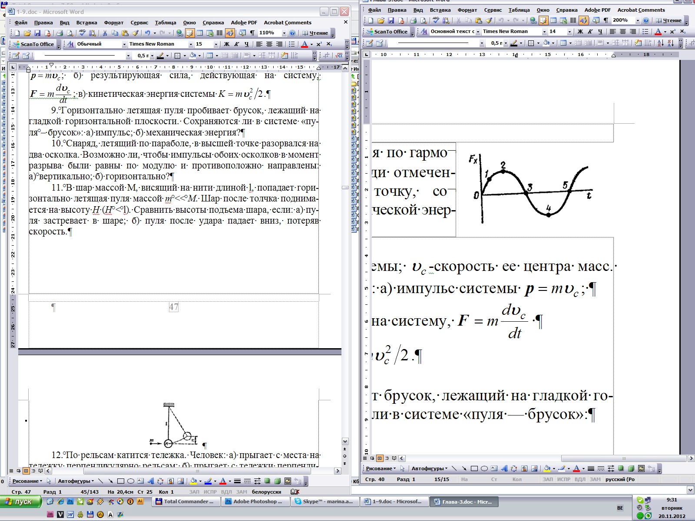
Task: Click Cut scissors icon in 1-9.doc toolbar
Action: (105, 33)
